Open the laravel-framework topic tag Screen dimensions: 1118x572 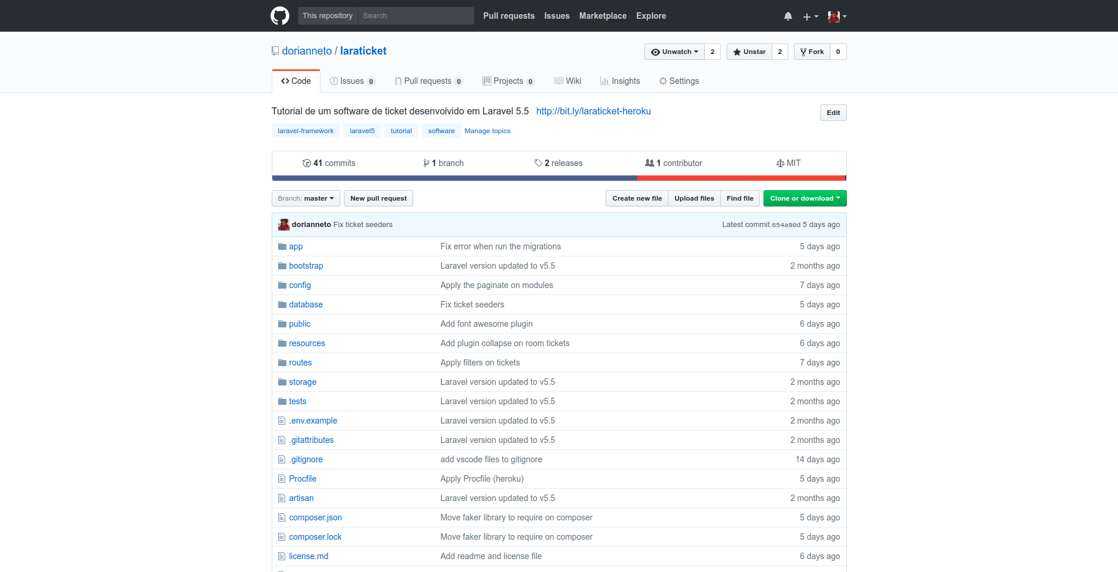point(306,131)
